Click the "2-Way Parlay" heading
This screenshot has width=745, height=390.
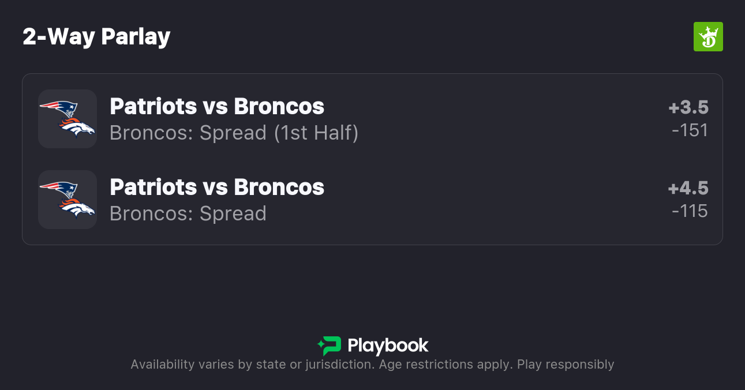tap(96, 37)
